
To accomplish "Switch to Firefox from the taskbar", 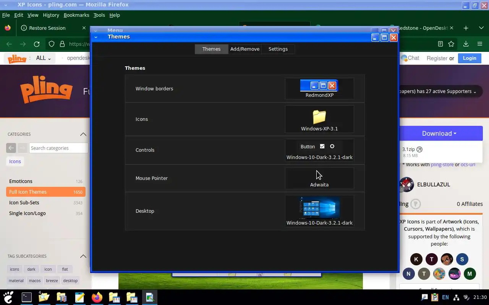I will (x=97, y=297).
